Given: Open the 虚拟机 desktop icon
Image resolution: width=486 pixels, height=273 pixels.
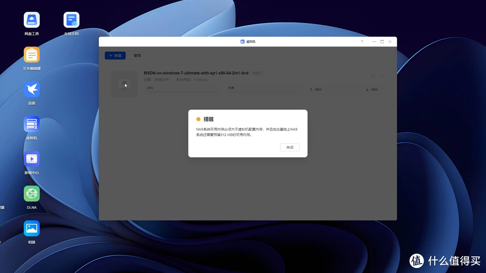Looking at the screenshot, I should point(31,124).
